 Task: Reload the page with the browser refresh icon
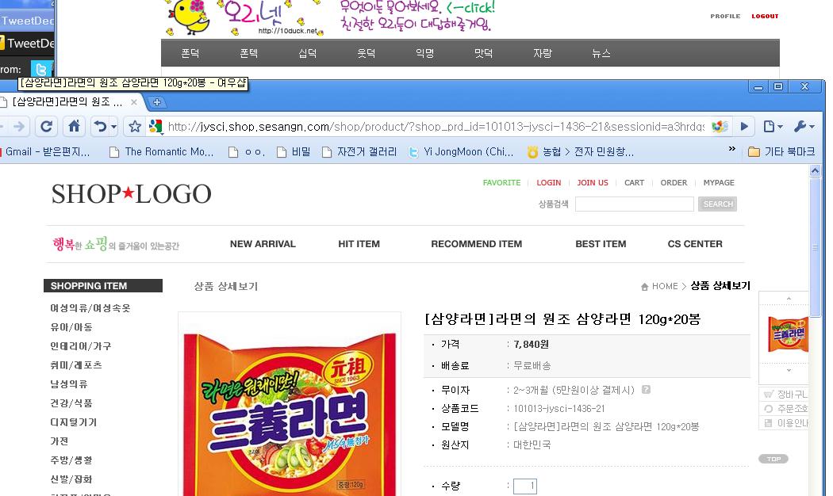tap(46, 126)
